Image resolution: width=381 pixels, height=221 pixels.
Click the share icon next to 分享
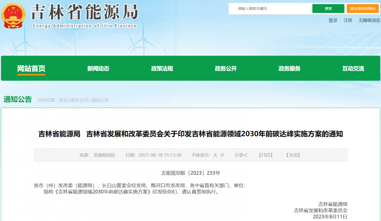click(x=246, y=155)
